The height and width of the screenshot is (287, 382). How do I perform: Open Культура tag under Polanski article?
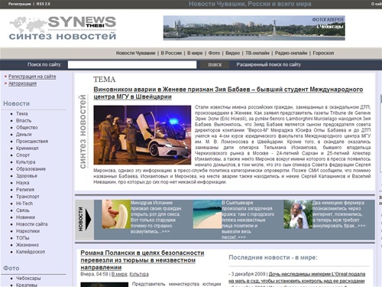pyautogui.click(x=139, y=274)
